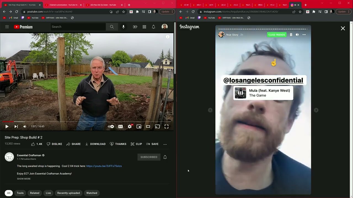This screenshot has width=353, height=198.
Task: Select the Related filter chip
Action: [34, 193]
